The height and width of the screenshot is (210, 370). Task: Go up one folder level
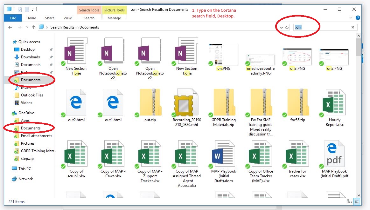[34, 27]
